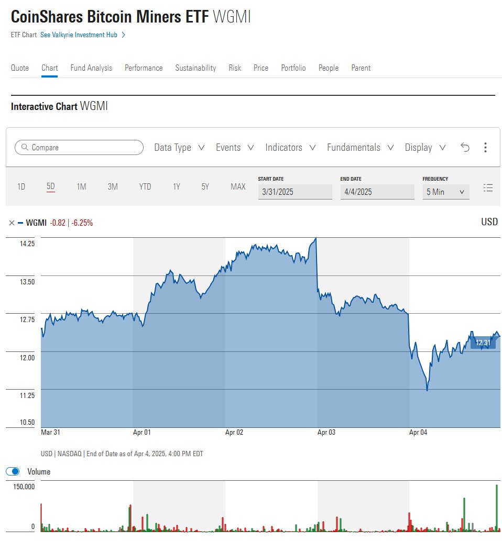Click the magnifying glass in the Compare box

click(25, 148)
